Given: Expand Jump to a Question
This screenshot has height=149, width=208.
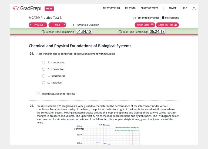Looking at the screenshot, I should 88,25.
